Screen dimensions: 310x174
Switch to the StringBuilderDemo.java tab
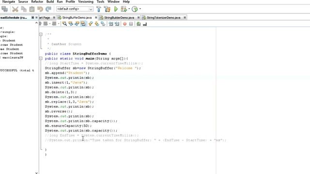click(x=119, y=18)
